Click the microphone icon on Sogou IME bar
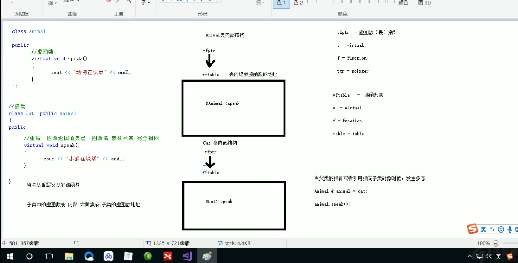Viewport: 518px width, 263px height. [510, 230]
